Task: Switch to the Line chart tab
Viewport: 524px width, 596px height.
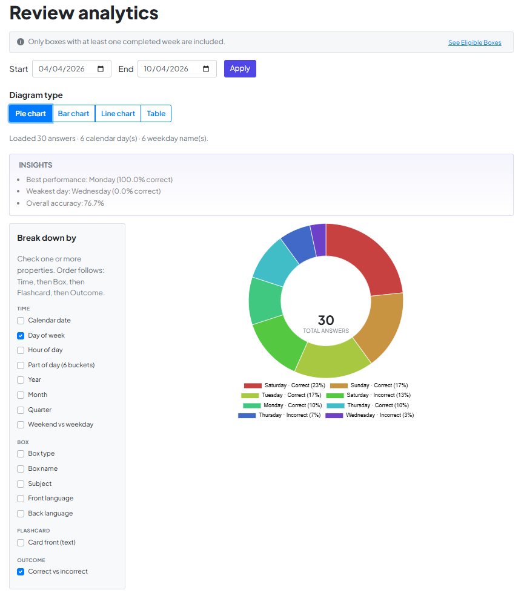Action: [x=118, y=114]
